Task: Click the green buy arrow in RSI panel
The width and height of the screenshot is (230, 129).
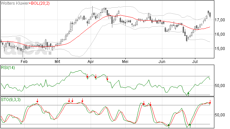Action: (188, 94)
